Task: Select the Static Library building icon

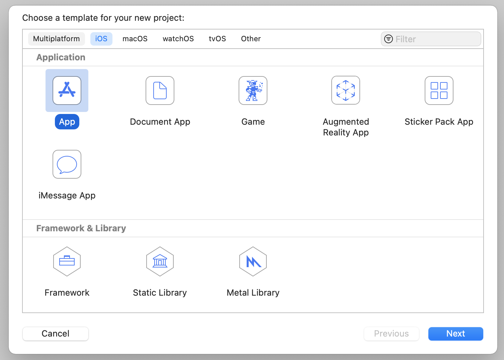Action: coord(160,261)
